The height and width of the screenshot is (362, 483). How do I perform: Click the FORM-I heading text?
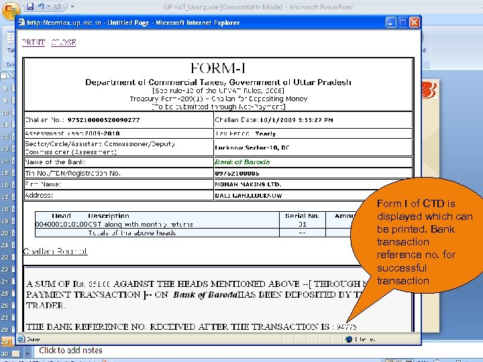[x=218, y=68]
